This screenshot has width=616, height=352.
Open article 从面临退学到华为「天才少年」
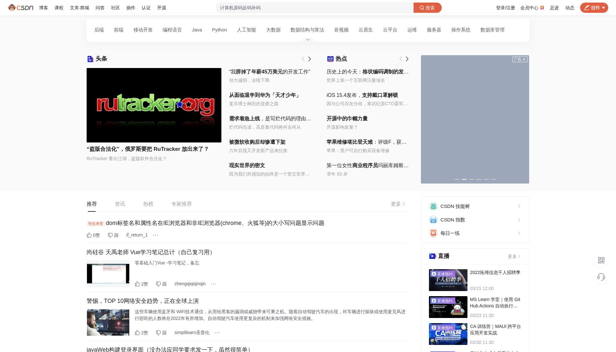(x=264, y=95)
